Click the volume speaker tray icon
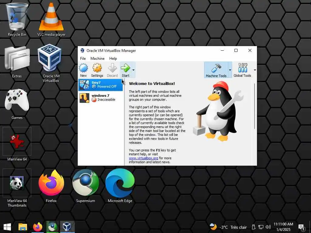Image resolution: width=311 pixels, height=233 pixels. pos(268,227)
